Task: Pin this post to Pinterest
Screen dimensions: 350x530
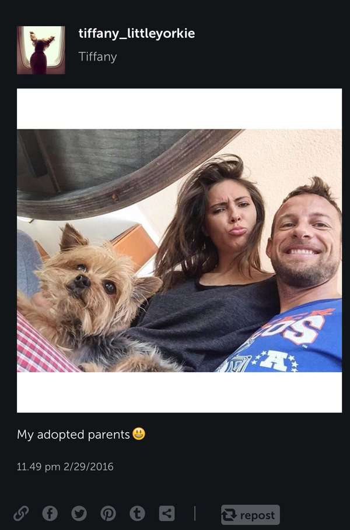Action: pos(108,514)
